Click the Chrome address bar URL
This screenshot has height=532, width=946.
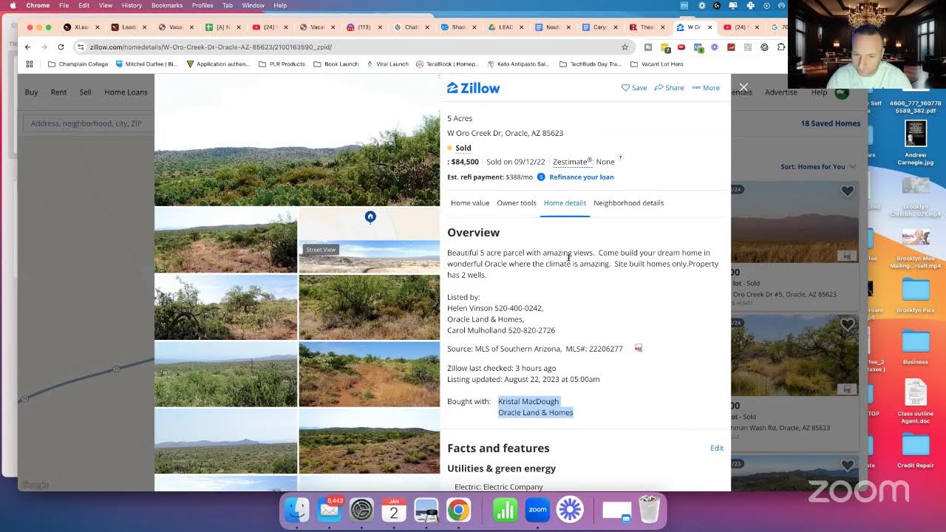[211, 47]
